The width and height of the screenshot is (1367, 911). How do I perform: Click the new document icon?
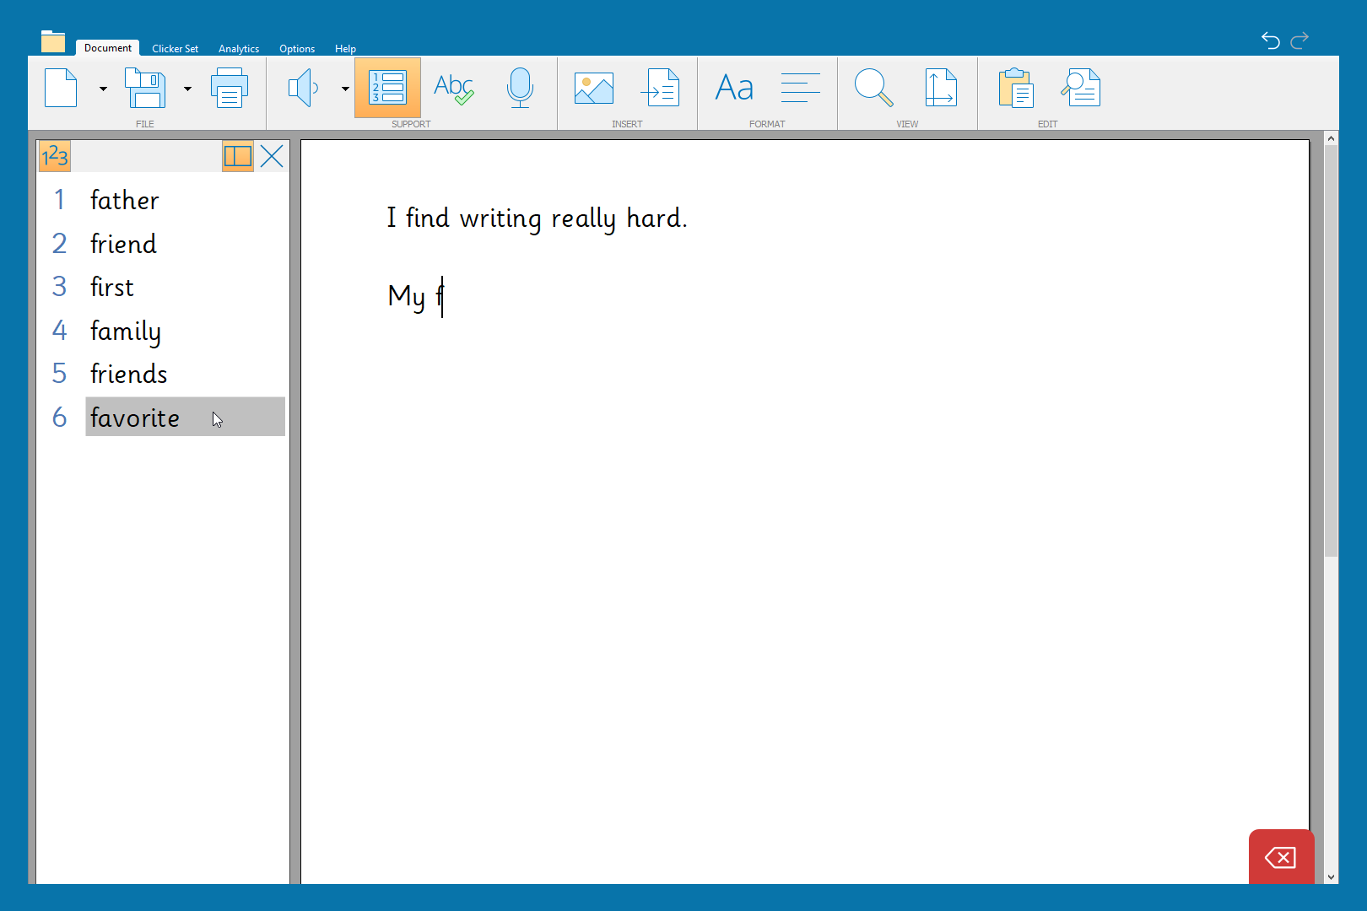click(x=61, y=88)
